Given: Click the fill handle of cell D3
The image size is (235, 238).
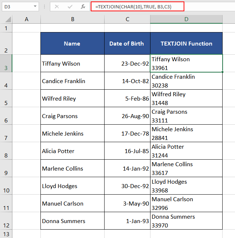Looking at the screenshot, I should coord(222,72).
